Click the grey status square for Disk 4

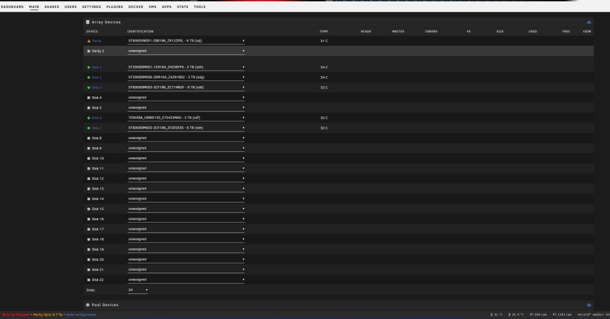(x=88, y=98)
